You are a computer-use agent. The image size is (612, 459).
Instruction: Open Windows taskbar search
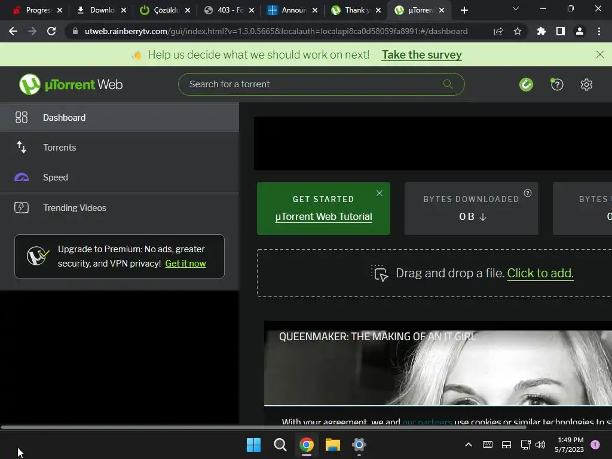(x=280, y=445)
